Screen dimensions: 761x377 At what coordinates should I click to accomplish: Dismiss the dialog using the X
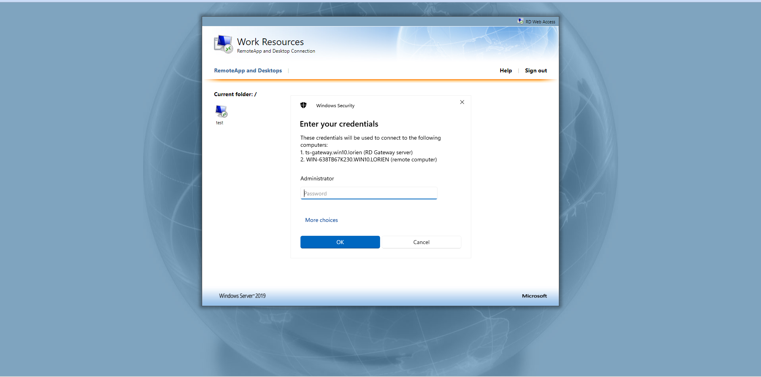coord(462,102)
